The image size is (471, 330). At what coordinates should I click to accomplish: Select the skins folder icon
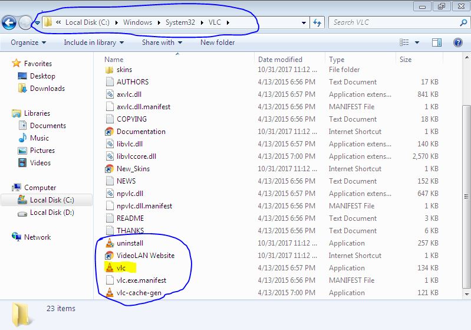110,70
